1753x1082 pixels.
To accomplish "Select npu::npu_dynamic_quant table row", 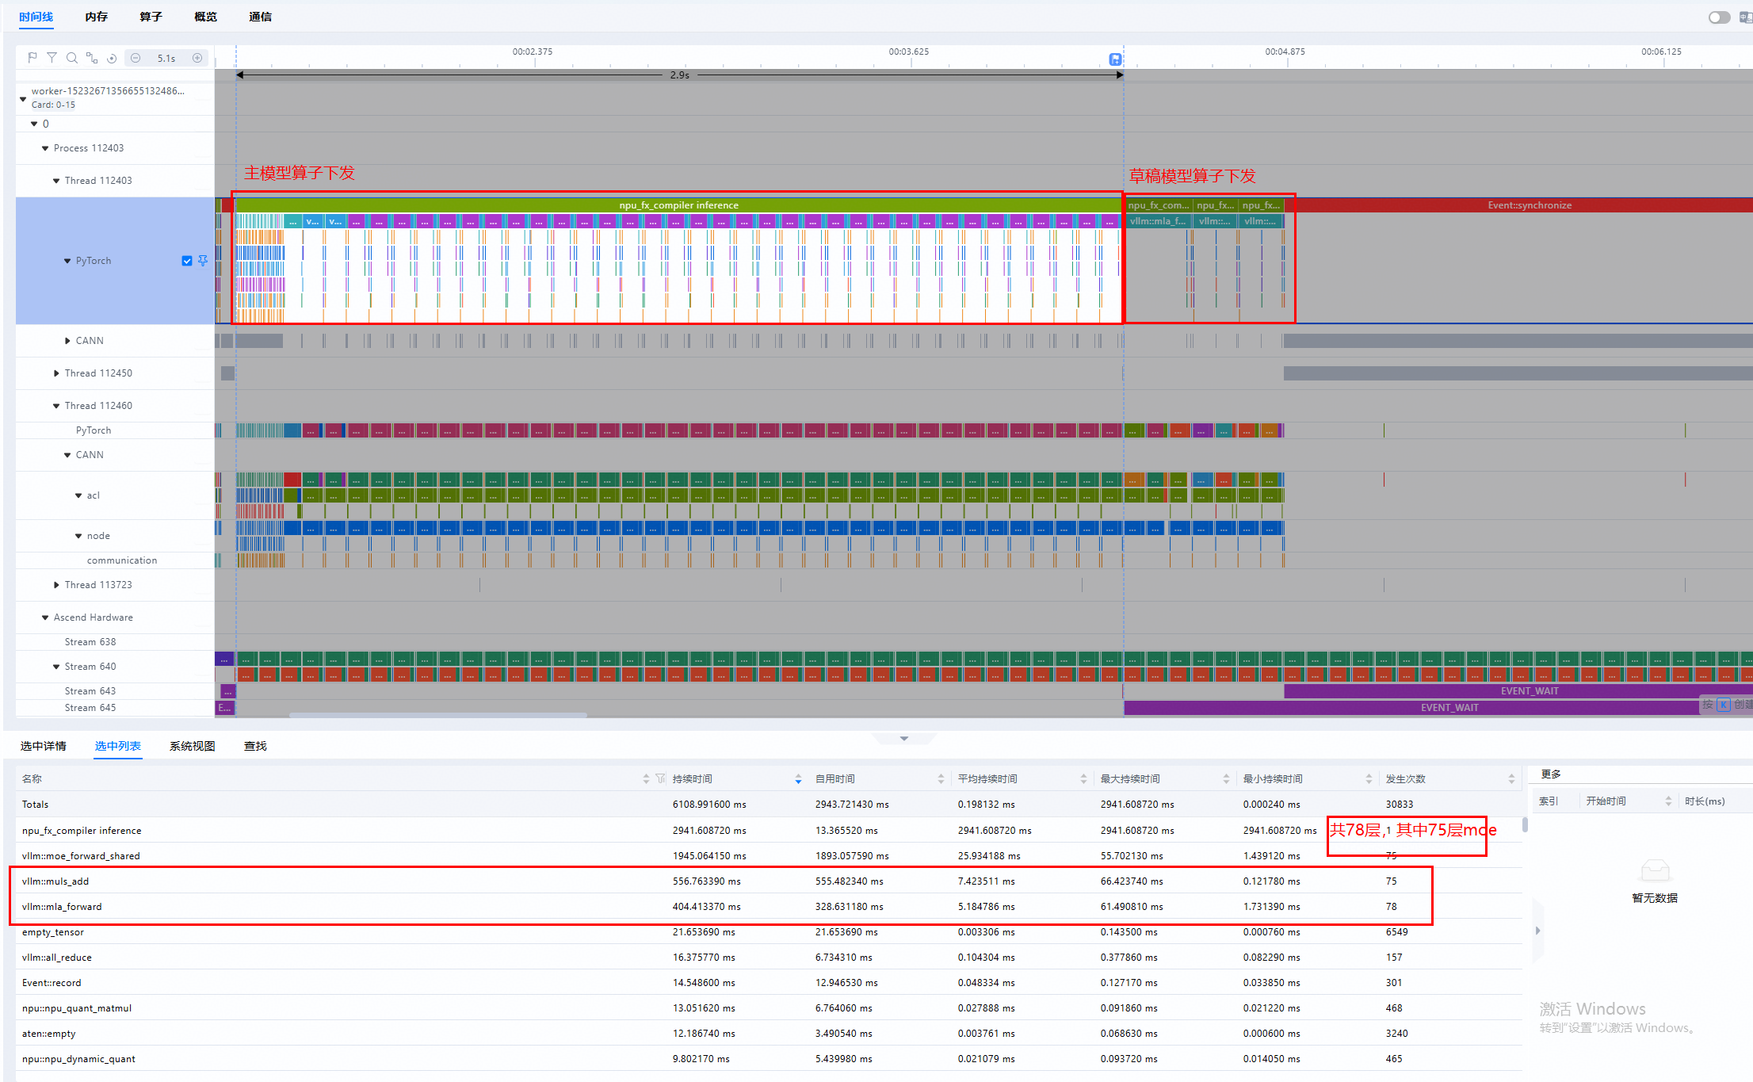I will [769, 1059].
